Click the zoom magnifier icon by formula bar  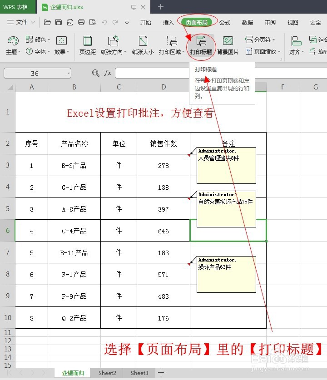[95, 73]
